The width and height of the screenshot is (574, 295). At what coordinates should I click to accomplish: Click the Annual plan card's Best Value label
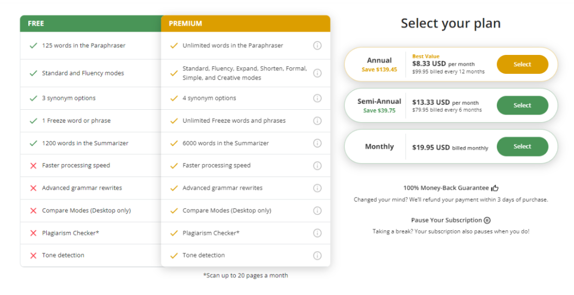(x=425, y=56)
